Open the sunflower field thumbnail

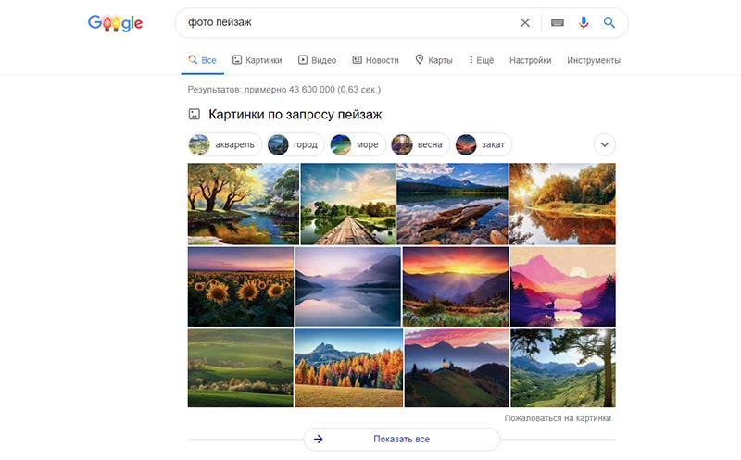pyautogui.click(x=241, y=287)
